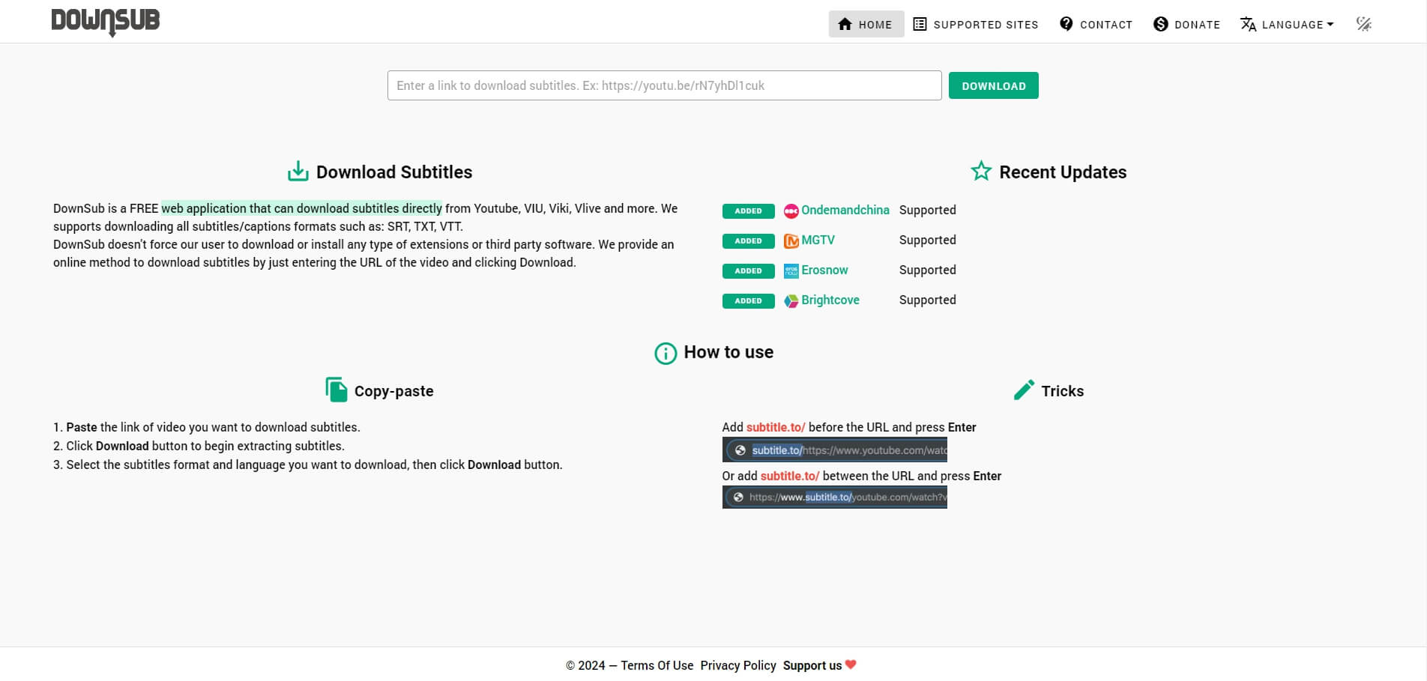Open Terms Of Use link
This screenshot has width=1427, height=681.
coord(657,665)
